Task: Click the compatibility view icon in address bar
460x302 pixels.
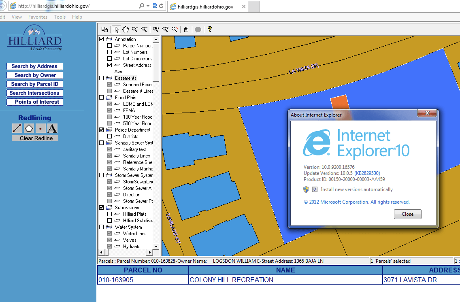Action: coord(155,6)
